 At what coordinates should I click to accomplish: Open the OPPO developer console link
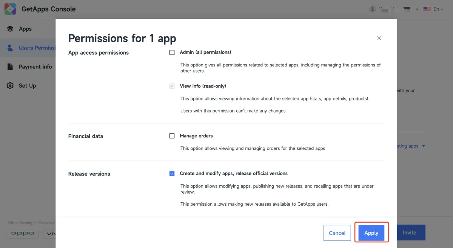point(23,233)
